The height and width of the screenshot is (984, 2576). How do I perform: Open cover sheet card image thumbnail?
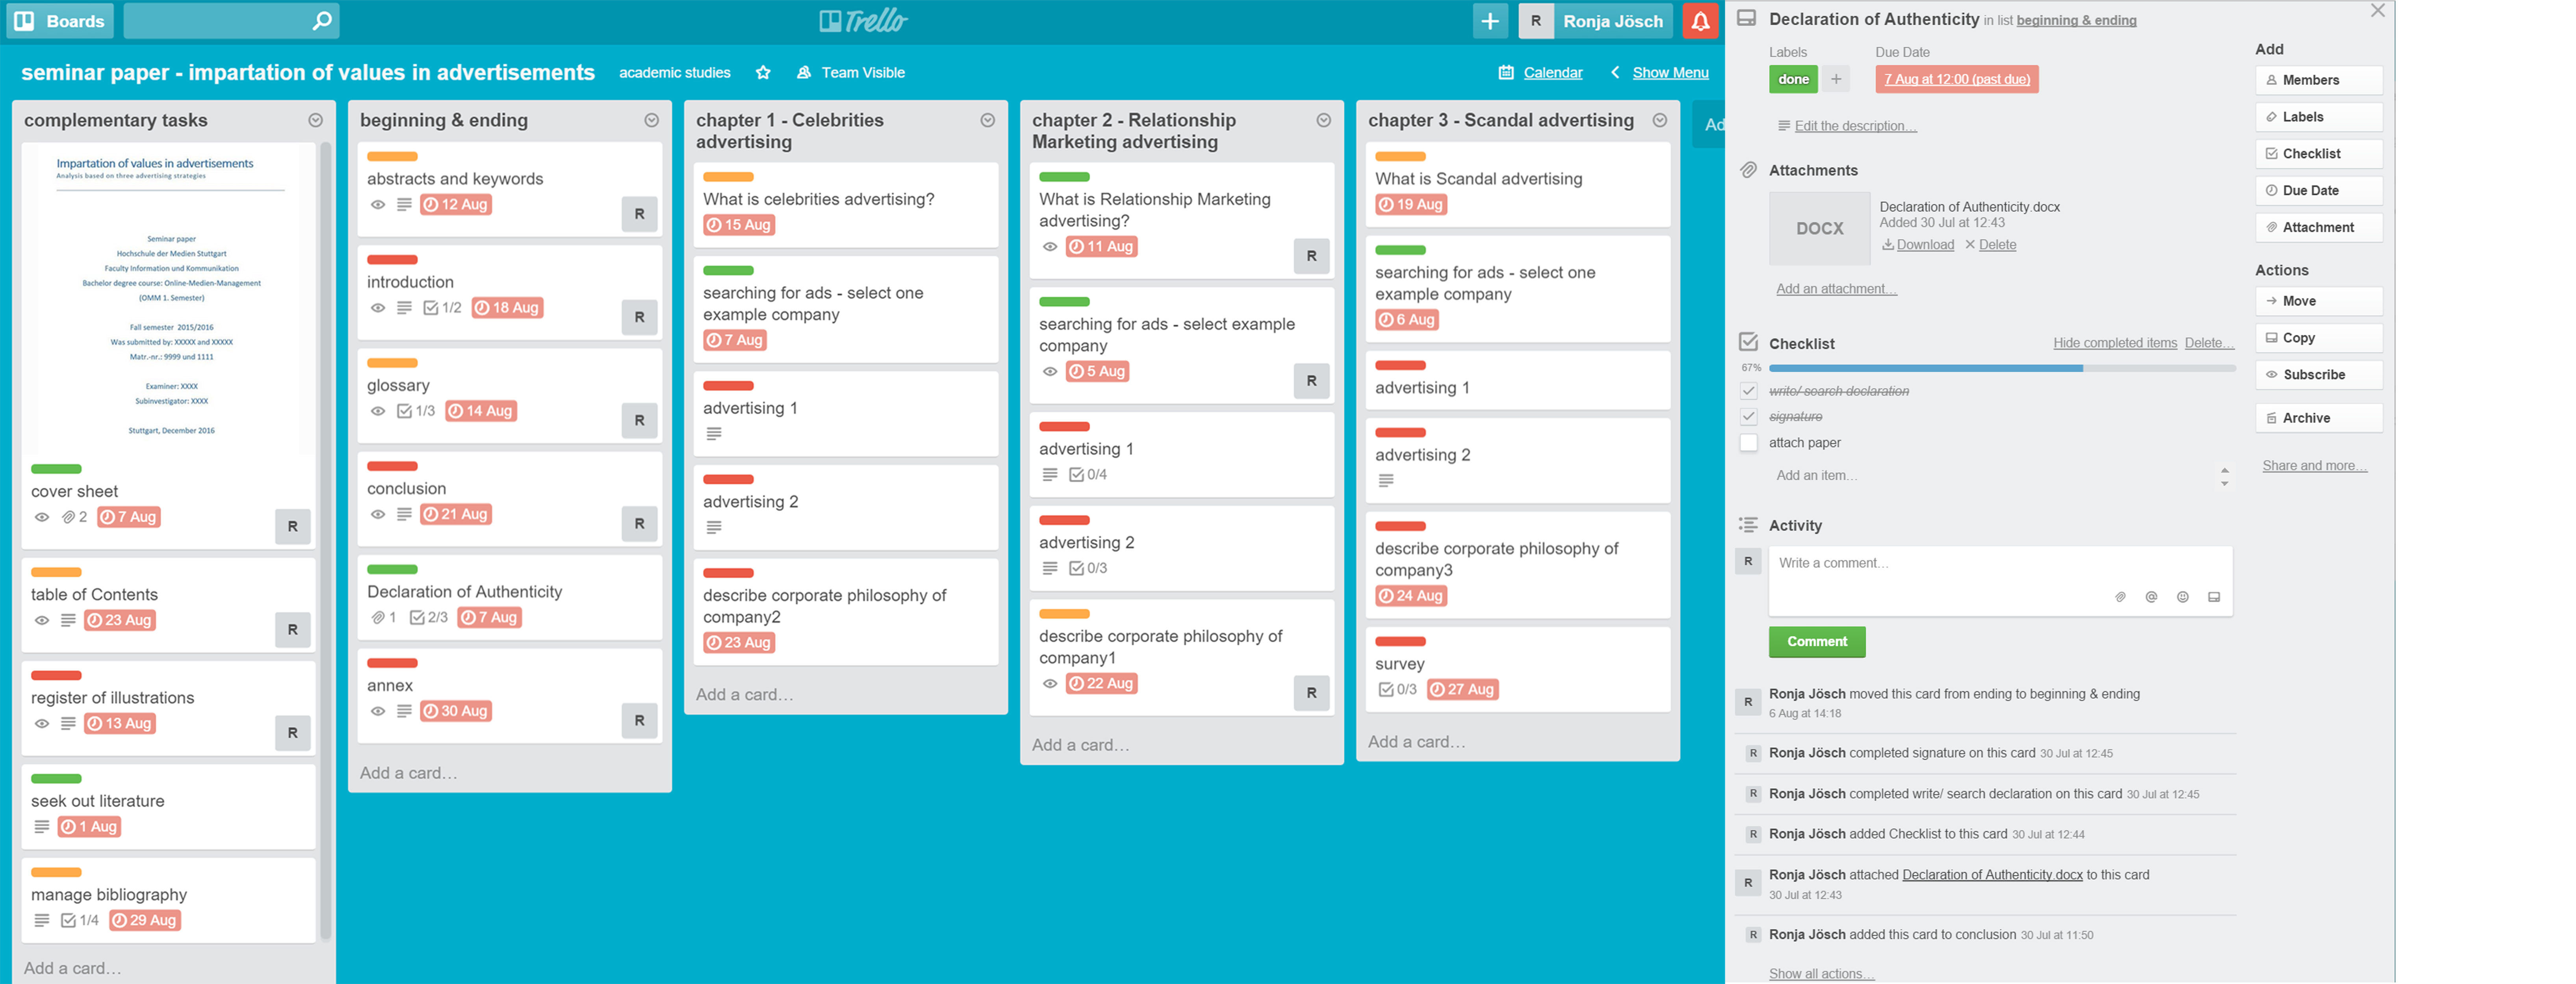169,298
